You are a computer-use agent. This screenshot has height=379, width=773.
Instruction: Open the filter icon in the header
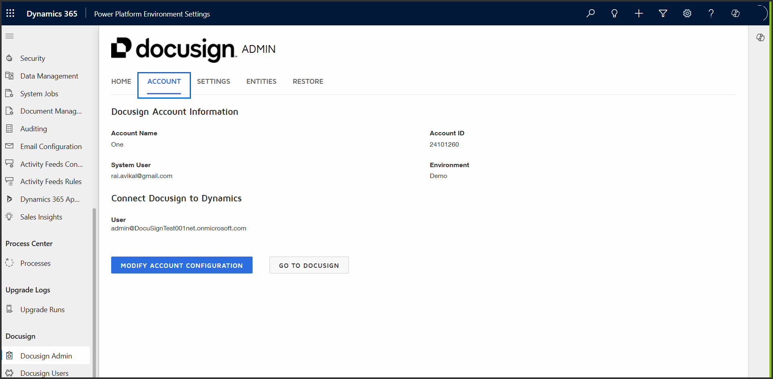point(663,13)
